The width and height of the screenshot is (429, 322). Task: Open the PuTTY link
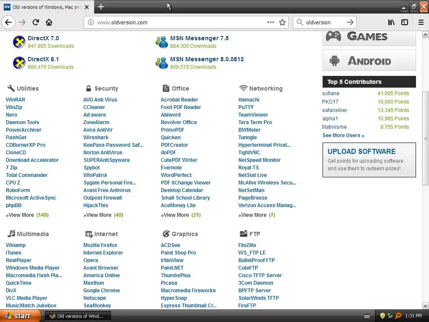click(x=246, y=107)
